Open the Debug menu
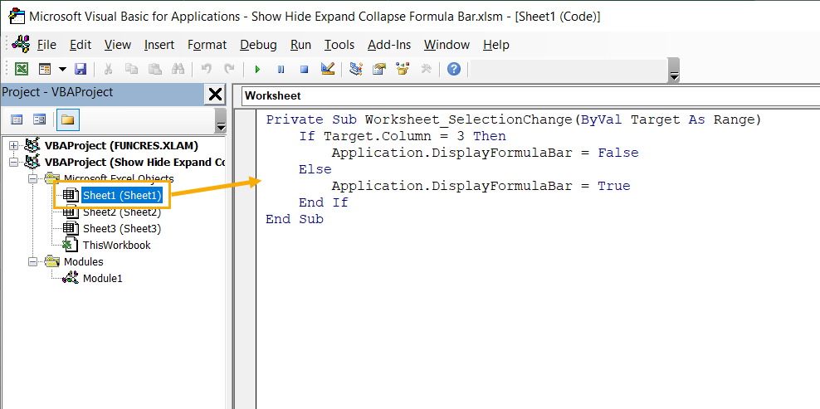The height and width of the screenshot is (409, 820). (258, 45)
